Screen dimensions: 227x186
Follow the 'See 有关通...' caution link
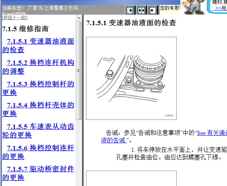[x=212, y=133]
